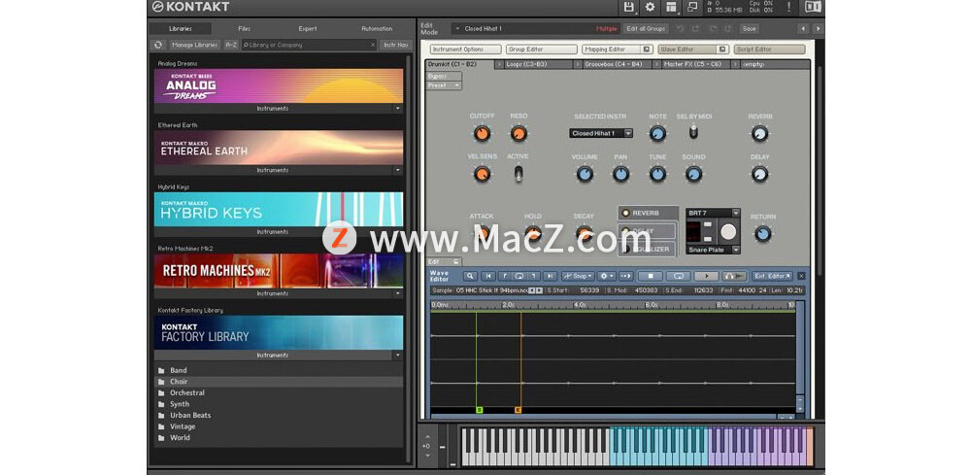
Task: Open the Wave Editor gear menu
Action: coord(606,276)
